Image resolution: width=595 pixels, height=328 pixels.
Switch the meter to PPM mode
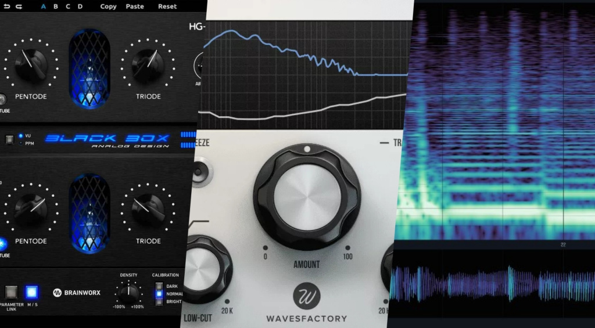click(x=25, y=144)
